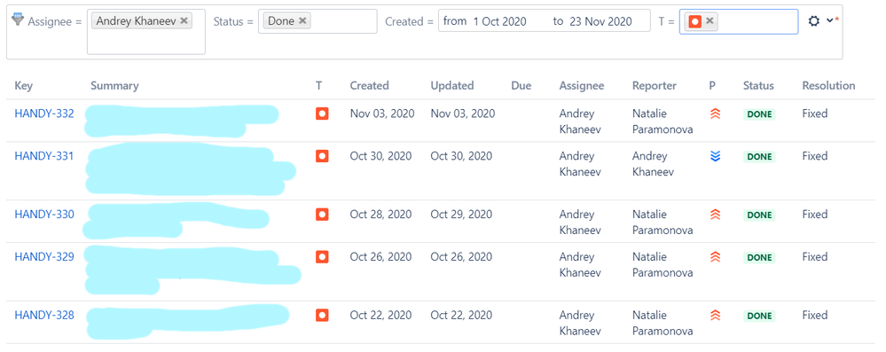
Task: Click the DONE status badge on HANDY-331
Action: click(x=759, y=157)
